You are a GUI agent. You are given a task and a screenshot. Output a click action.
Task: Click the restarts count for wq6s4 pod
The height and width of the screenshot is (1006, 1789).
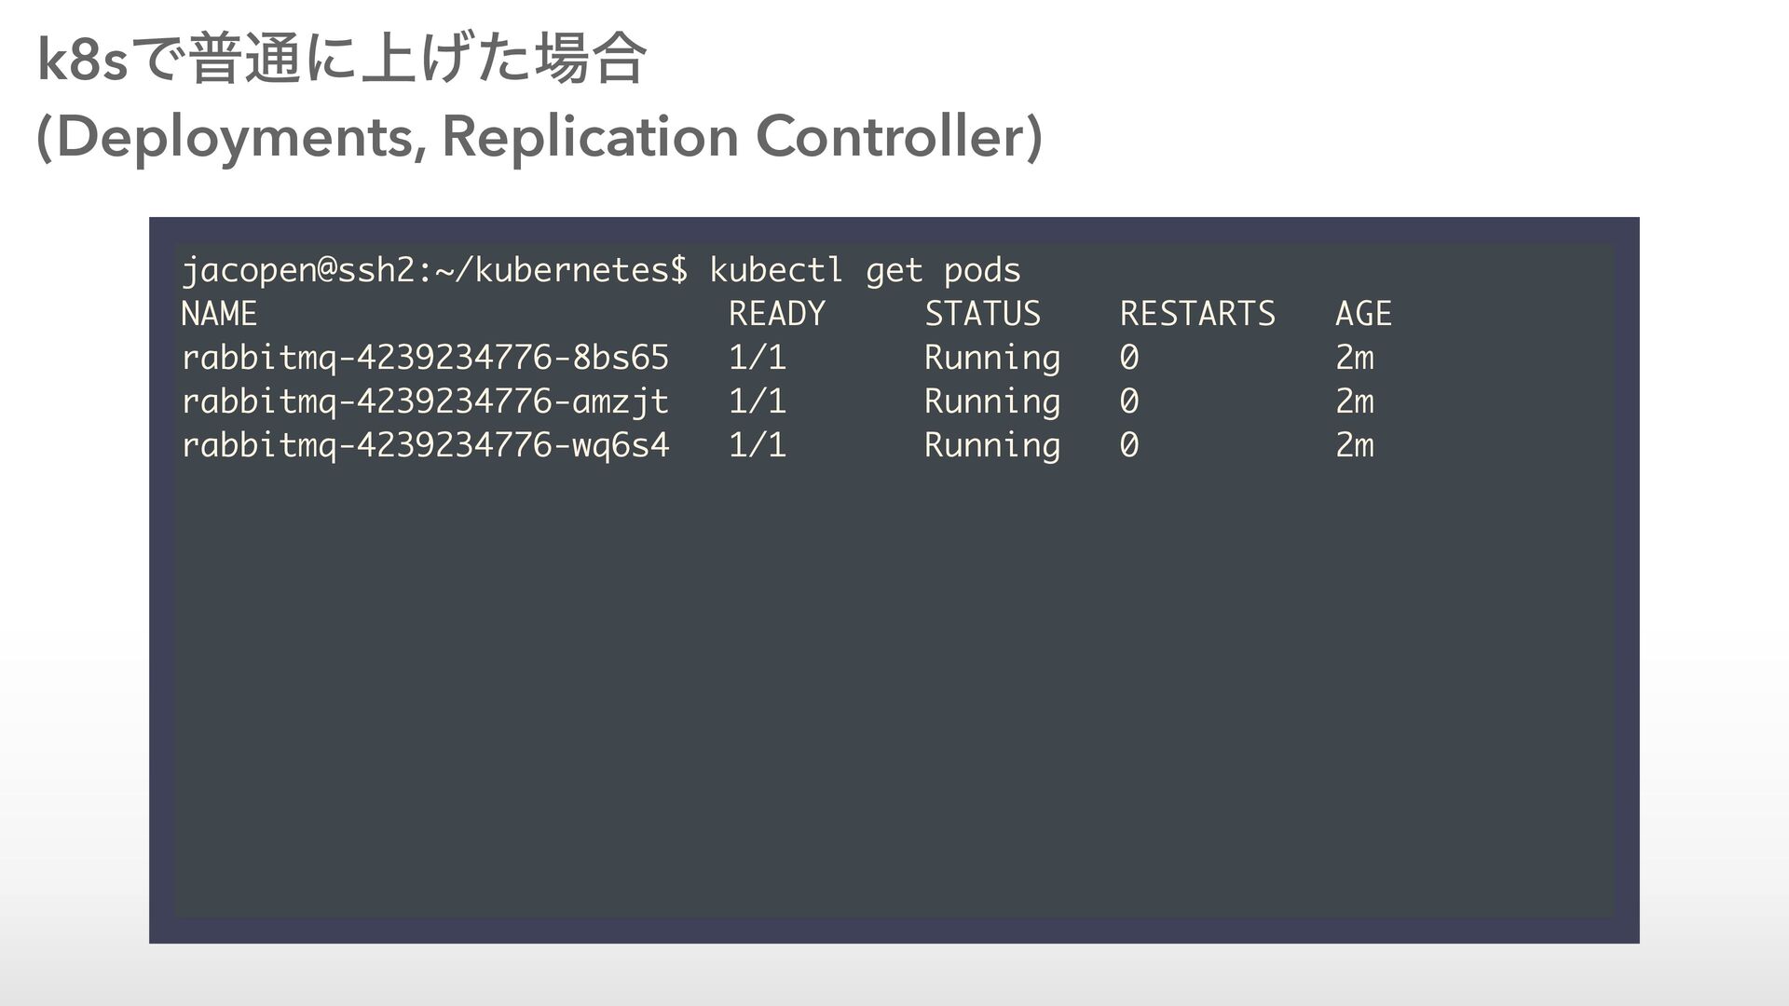[1129, 445]
